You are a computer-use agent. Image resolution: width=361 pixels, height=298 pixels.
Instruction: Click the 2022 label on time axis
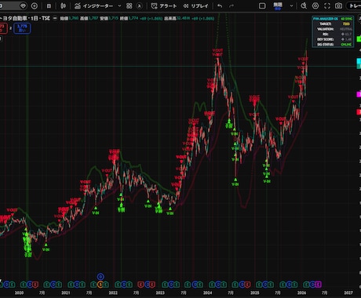click(113, 293)
